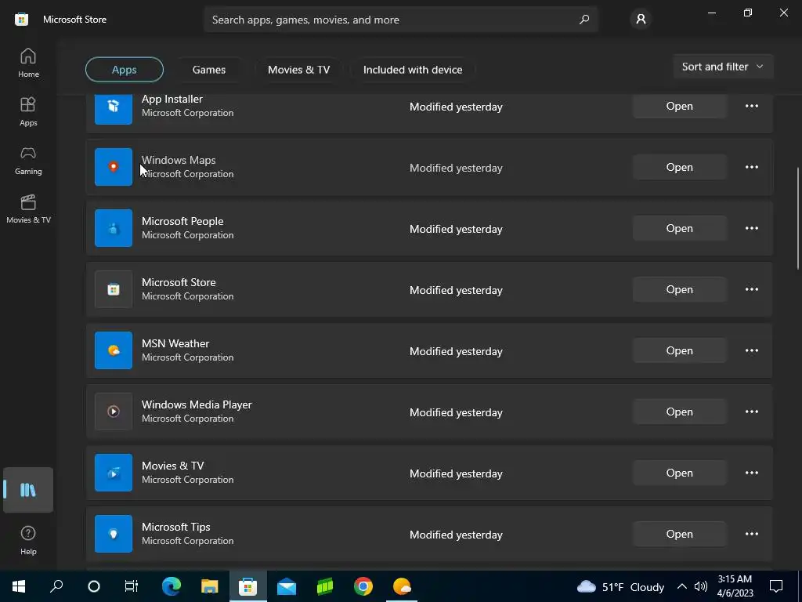Viewport: 802px width, 602px height.
Task: Select the Included with device tab
Action: [x=413, y=70]
